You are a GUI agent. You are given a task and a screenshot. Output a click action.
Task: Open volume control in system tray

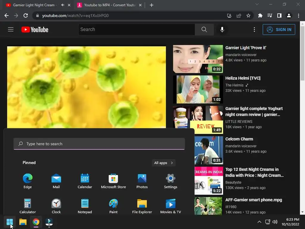coord(275,222)
